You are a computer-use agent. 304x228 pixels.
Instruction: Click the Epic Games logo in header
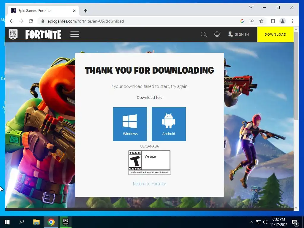13,34
